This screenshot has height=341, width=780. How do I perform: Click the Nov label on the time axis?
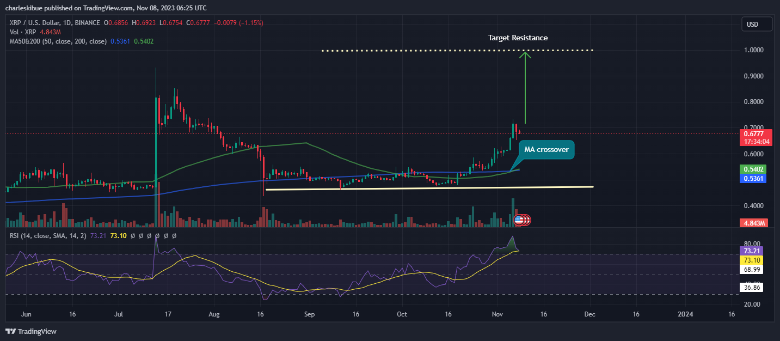(x=498, y=314)
